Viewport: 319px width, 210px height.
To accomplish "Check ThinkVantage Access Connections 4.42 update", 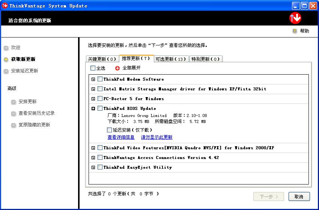I will click(100, 157).
